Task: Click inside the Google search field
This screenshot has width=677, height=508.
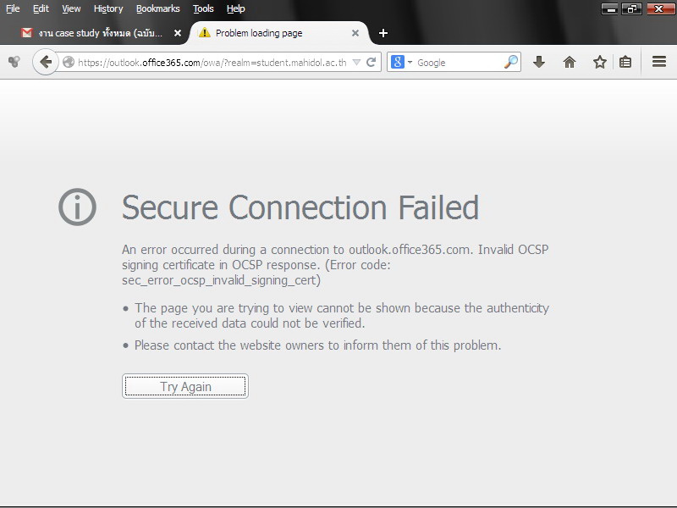Action: point(458,62)
